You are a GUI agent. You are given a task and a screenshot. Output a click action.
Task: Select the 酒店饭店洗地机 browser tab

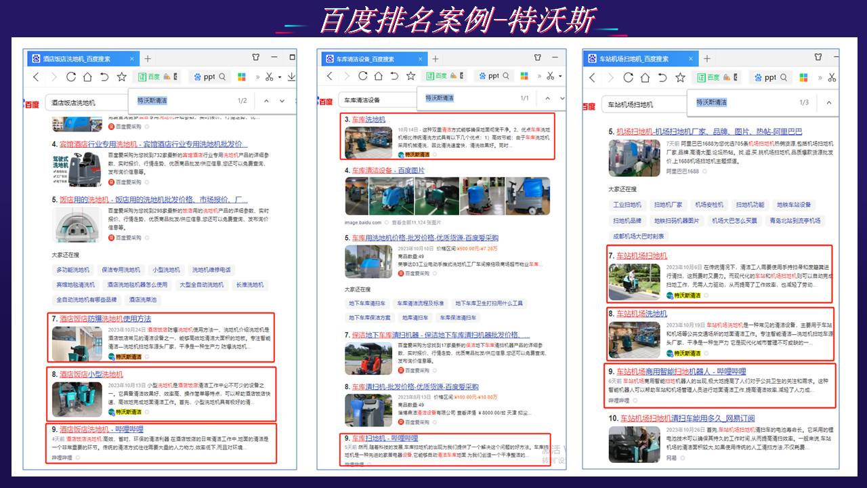click(76, 59)
